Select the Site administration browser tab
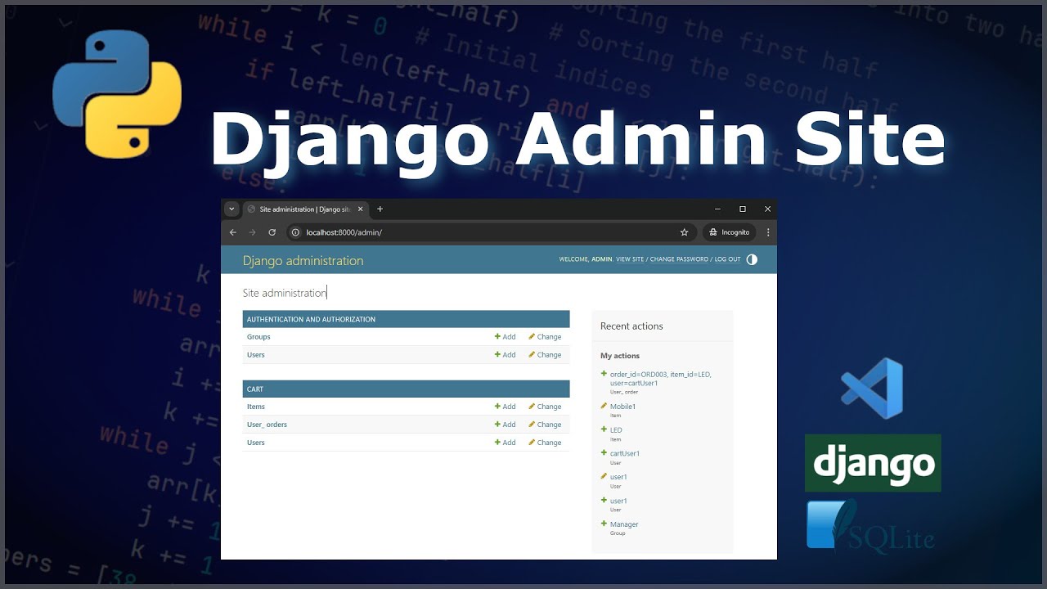 (306, 209)
